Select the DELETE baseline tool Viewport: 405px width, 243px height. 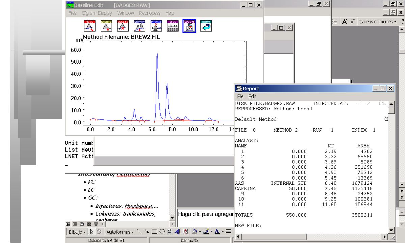123,26
